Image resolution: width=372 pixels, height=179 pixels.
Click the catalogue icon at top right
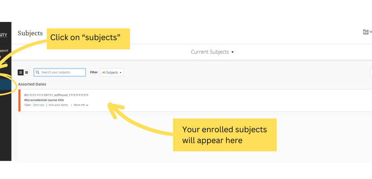tap(366, 32)
